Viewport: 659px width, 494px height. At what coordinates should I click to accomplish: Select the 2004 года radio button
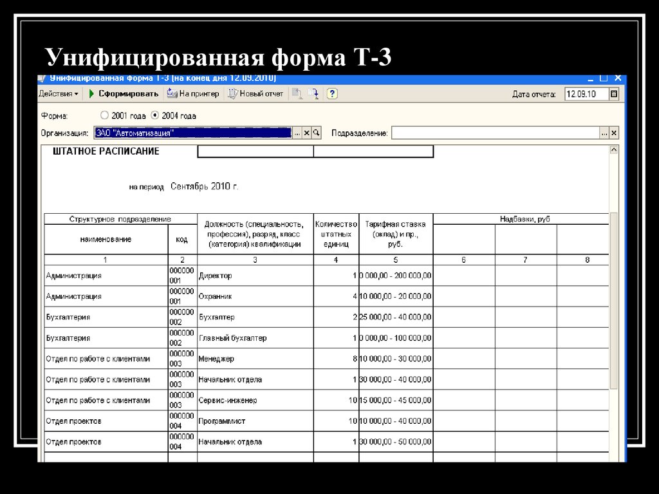tap(154, 115)
